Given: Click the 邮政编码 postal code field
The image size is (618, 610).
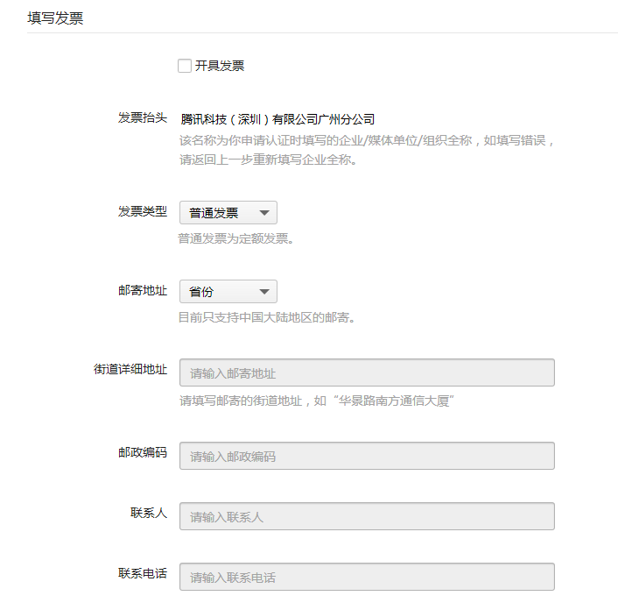Looking at the screenshot, I should (367, 456).
